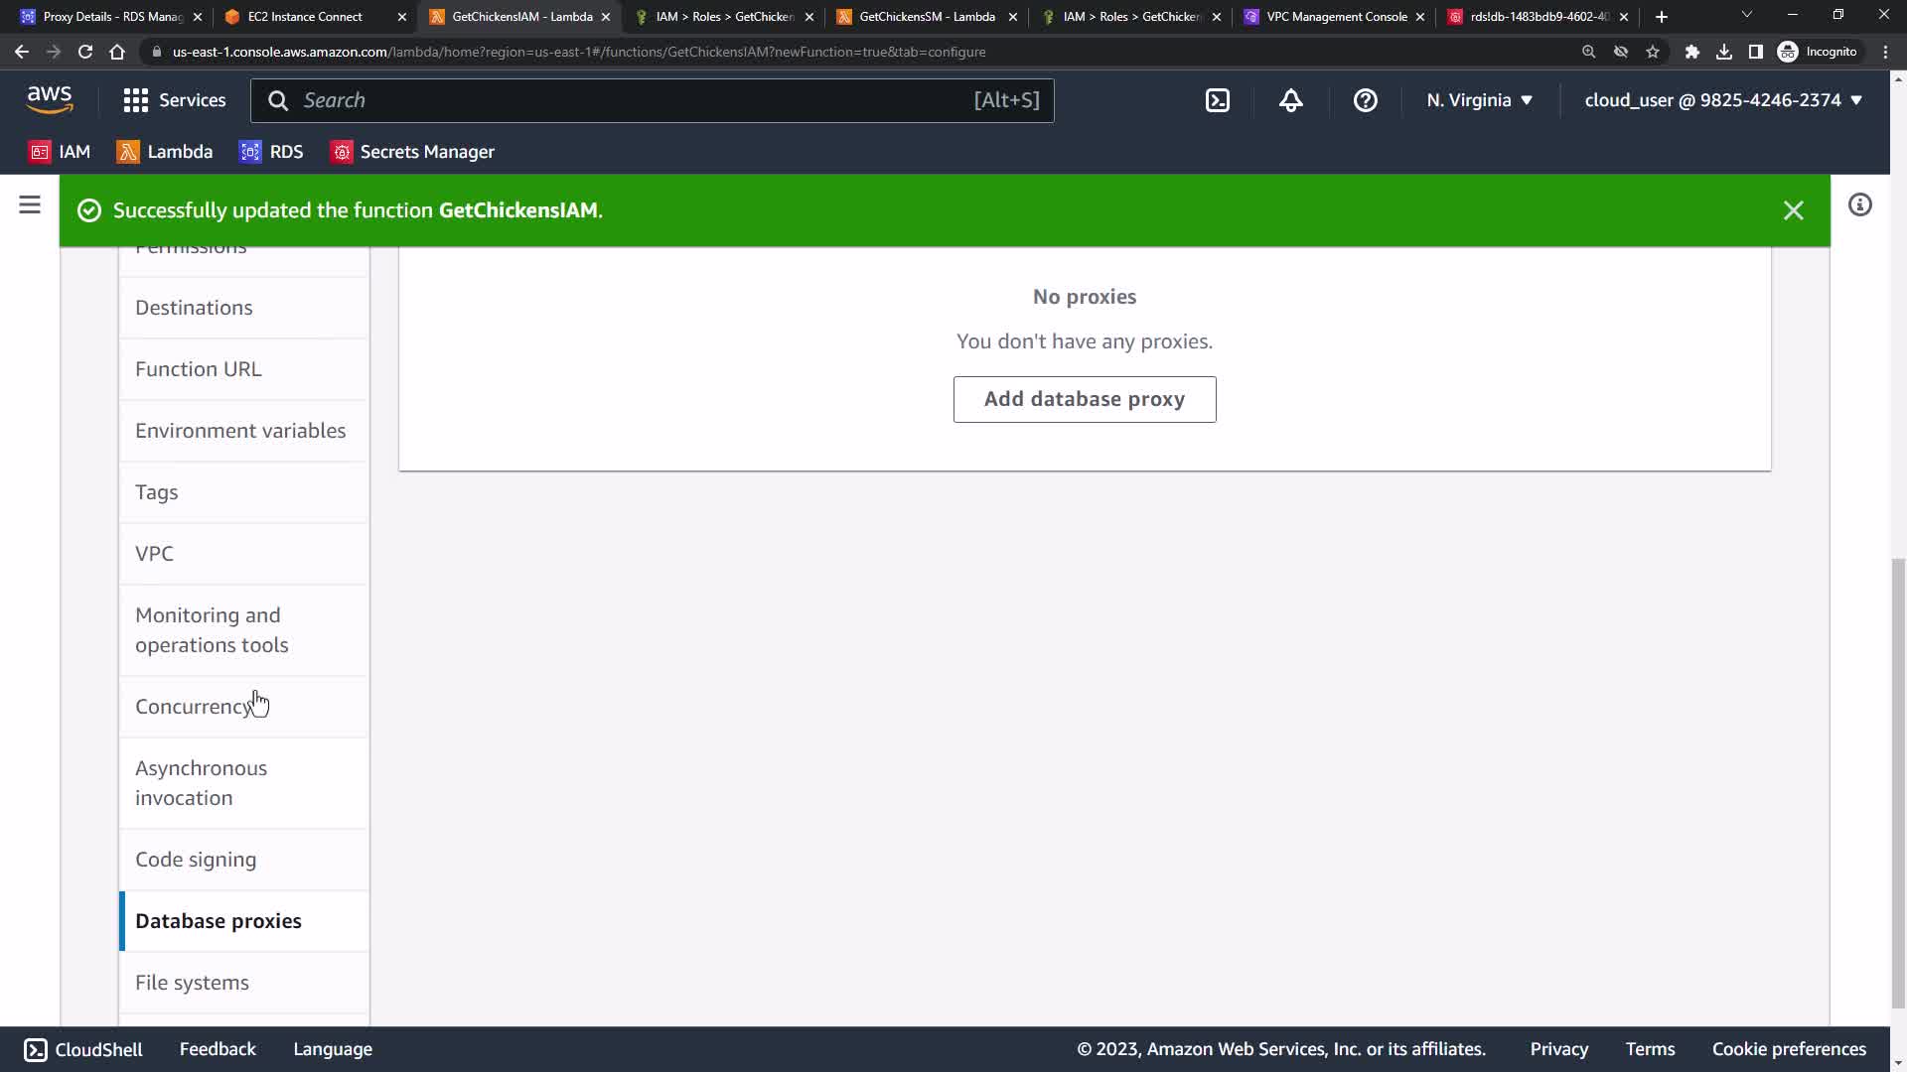Dismiss the success notification banner

pyautogui.click(x=1793, y=210)
